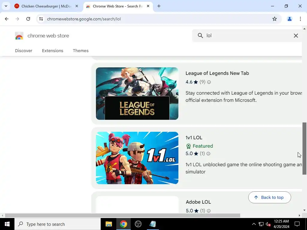Viewport: 307px width, 230px height.
Task: Click the League of Legends description text
Action: (243, 97)
